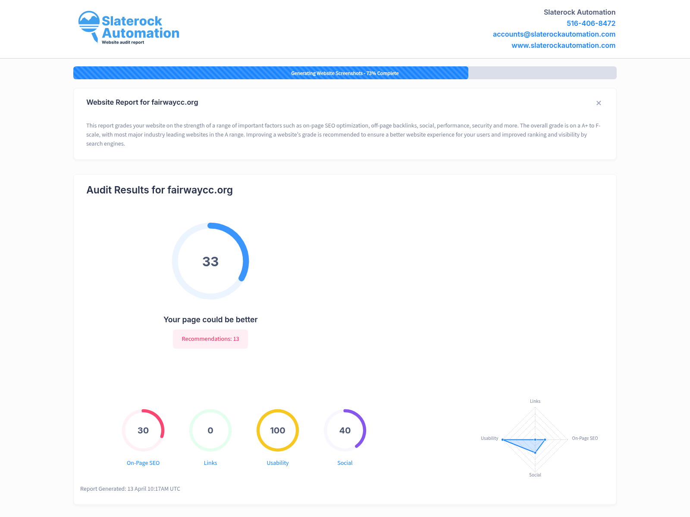
Task: Click the overall score 33 gauge
Action: (x=210, y=261)
